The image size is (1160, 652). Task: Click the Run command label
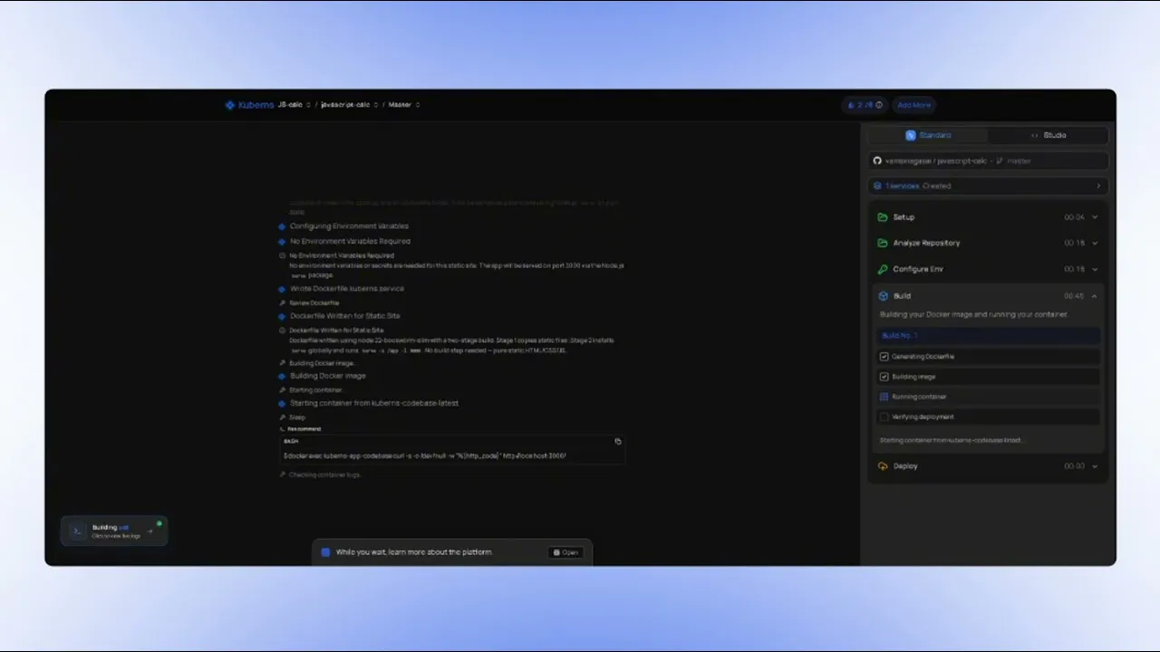304,429
